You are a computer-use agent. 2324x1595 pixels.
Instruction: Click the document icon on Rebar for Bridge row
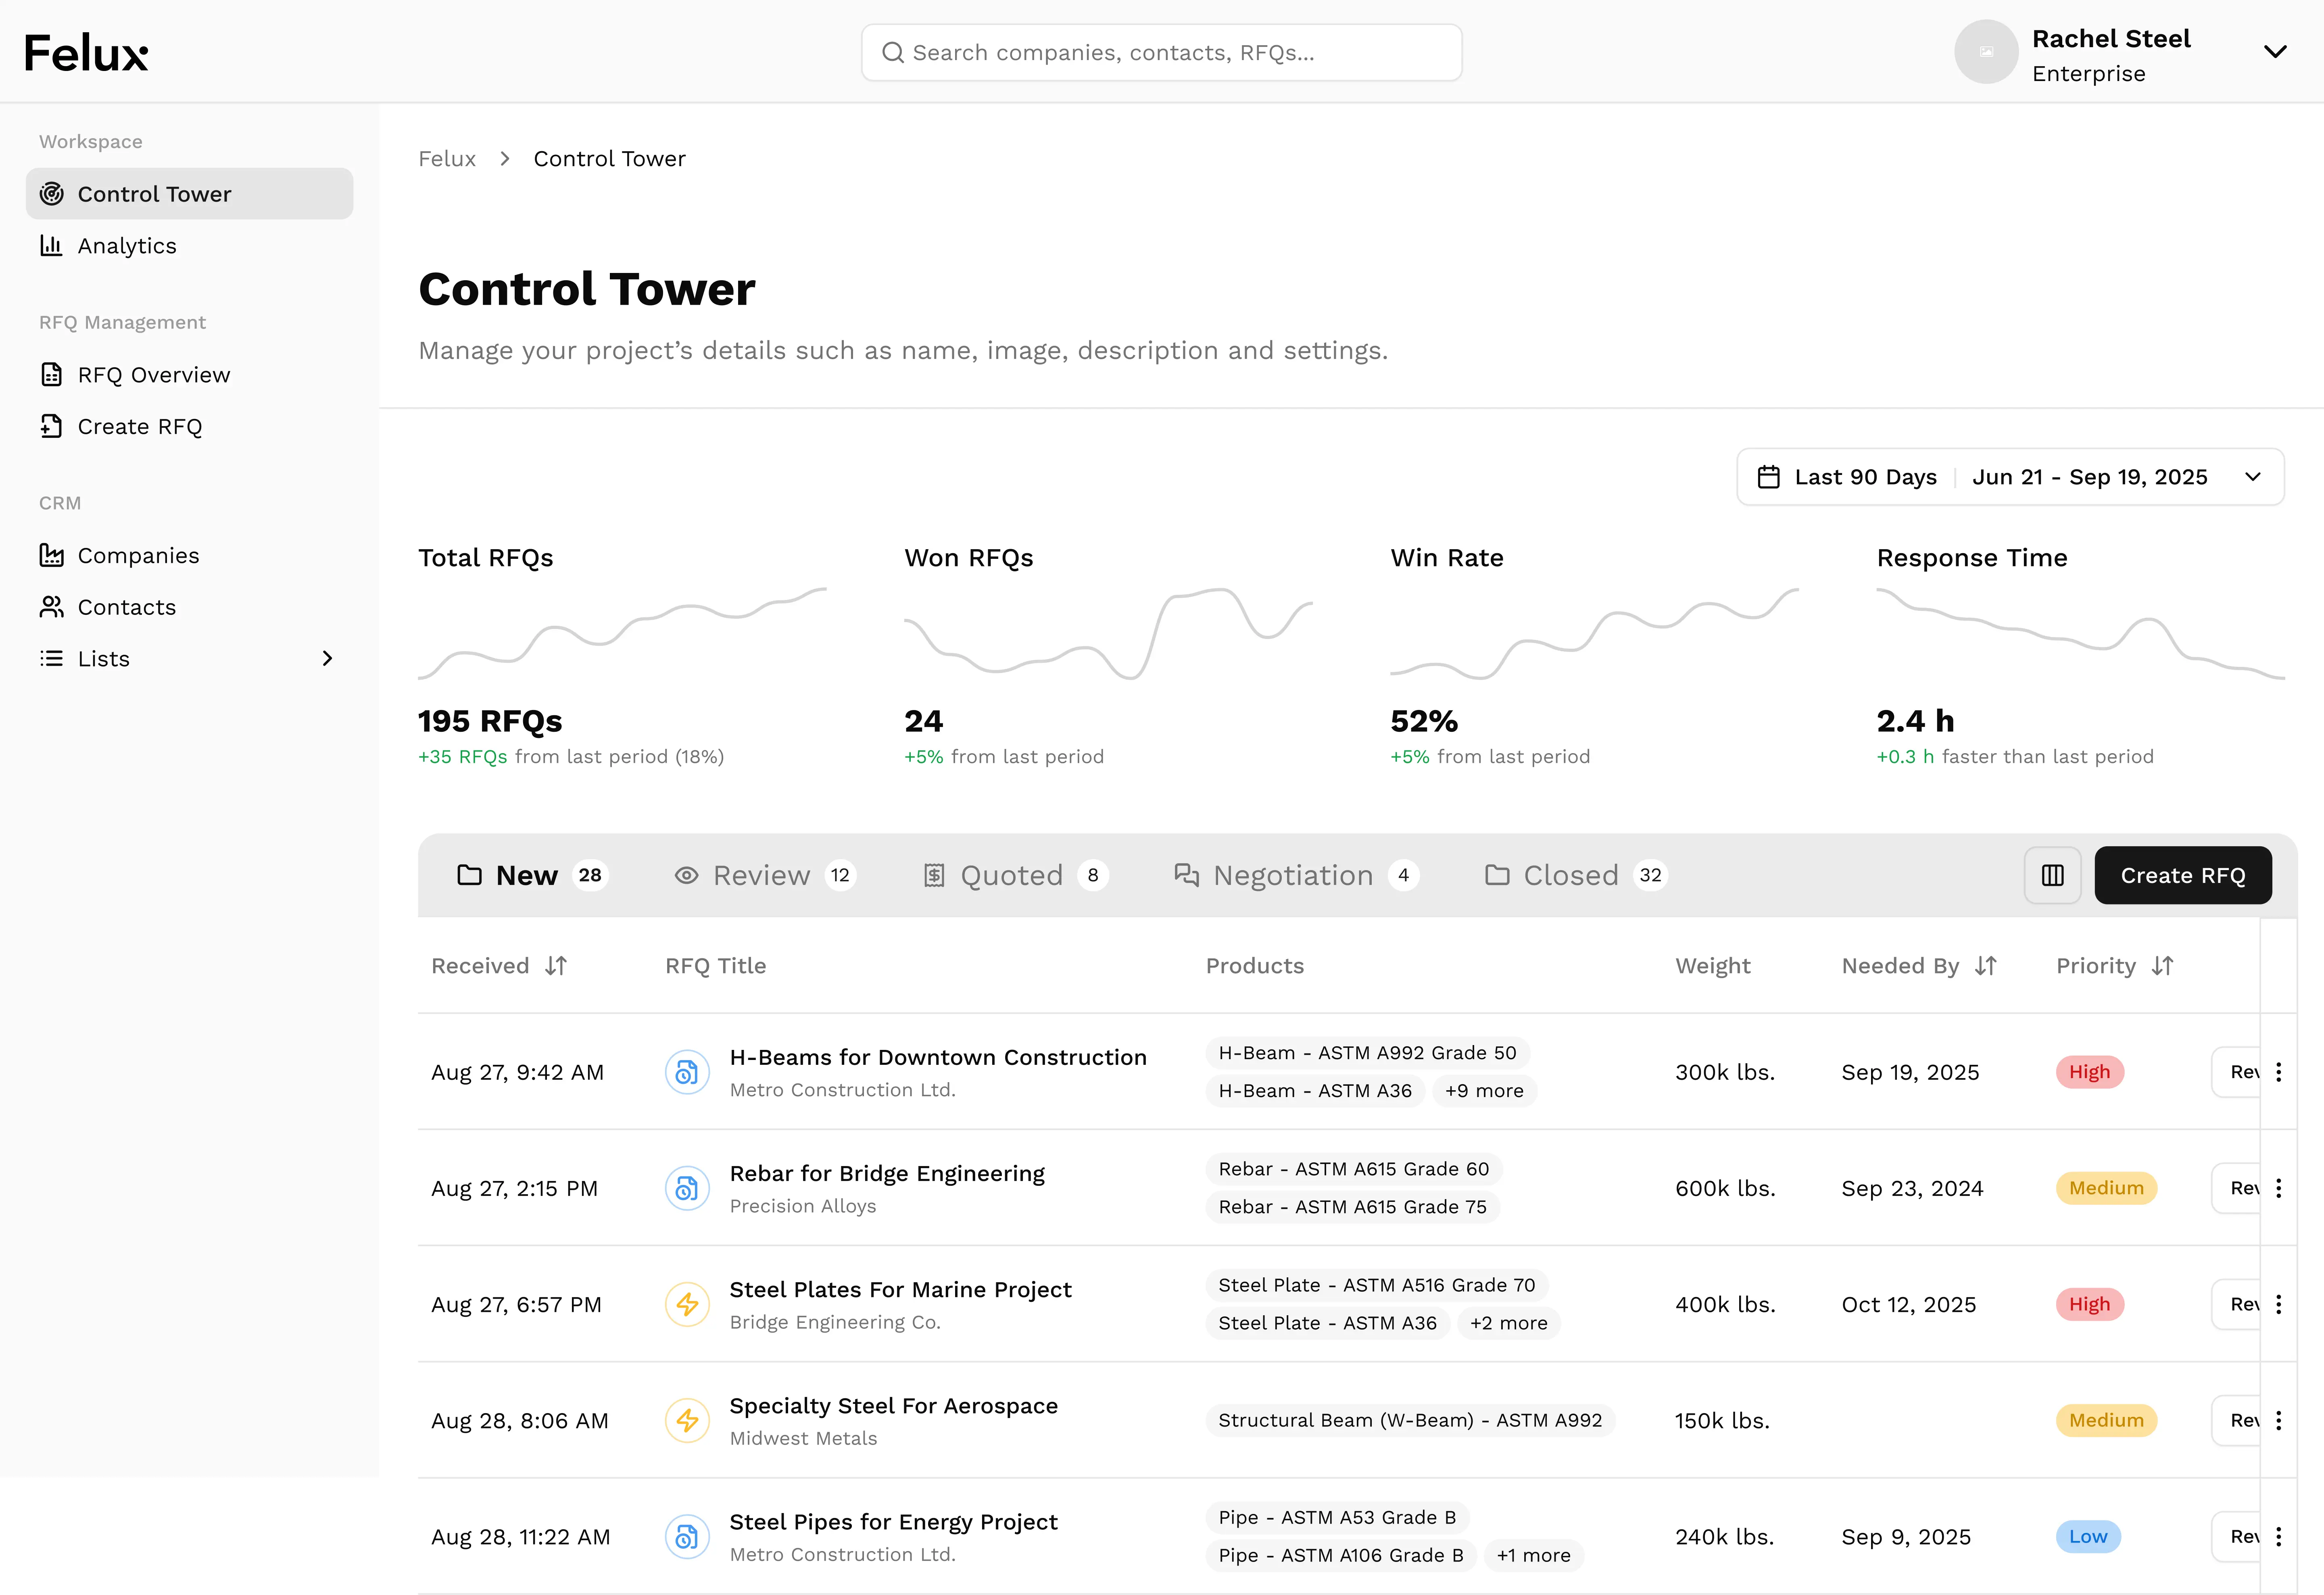click(x=687, y=1188)
